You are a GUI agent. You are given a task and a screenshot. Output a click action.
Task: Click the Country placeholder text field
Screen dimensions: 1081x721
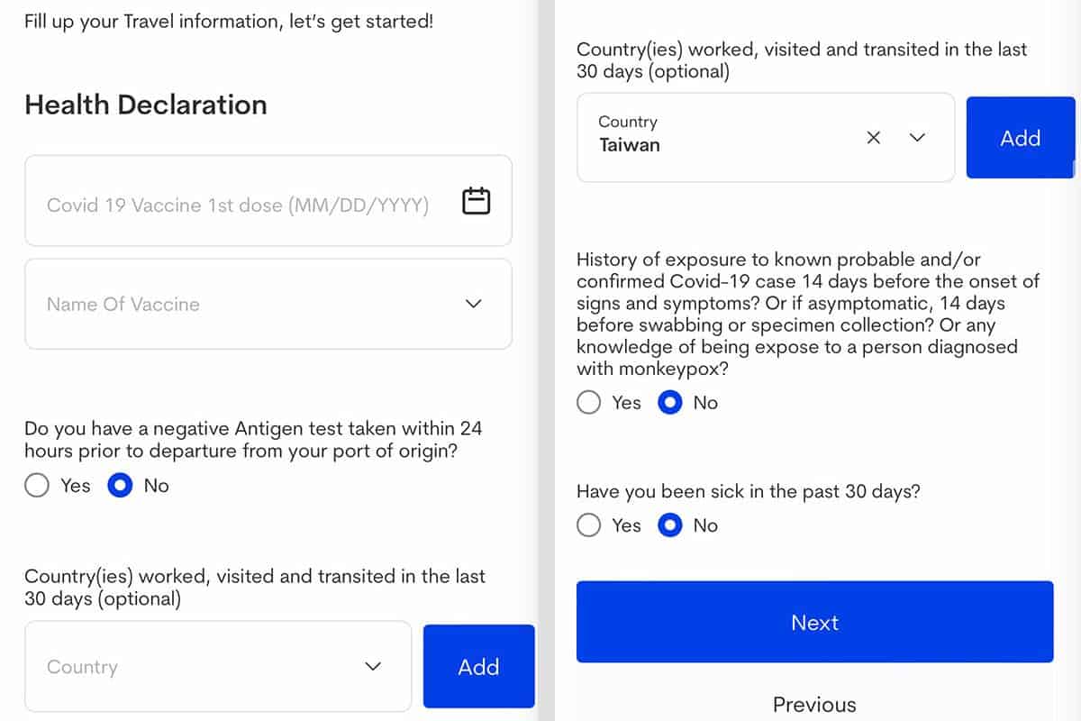[180, 667]
